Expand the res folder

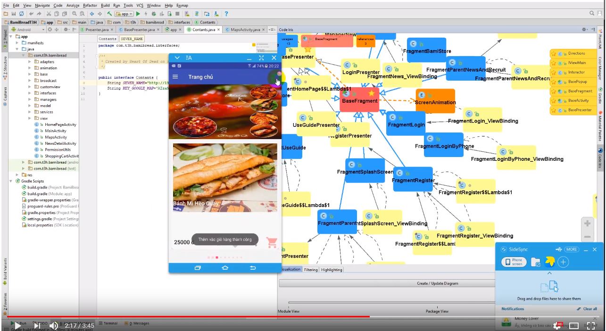(17, 174)
